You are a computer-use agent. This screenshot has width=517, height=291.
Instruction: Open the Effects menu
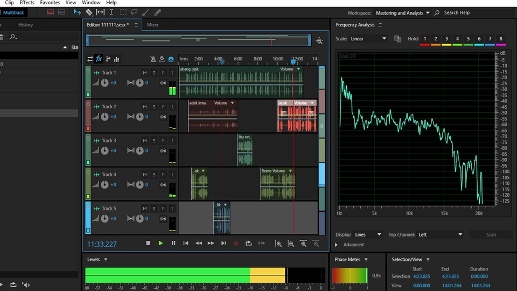pos(27,3)
